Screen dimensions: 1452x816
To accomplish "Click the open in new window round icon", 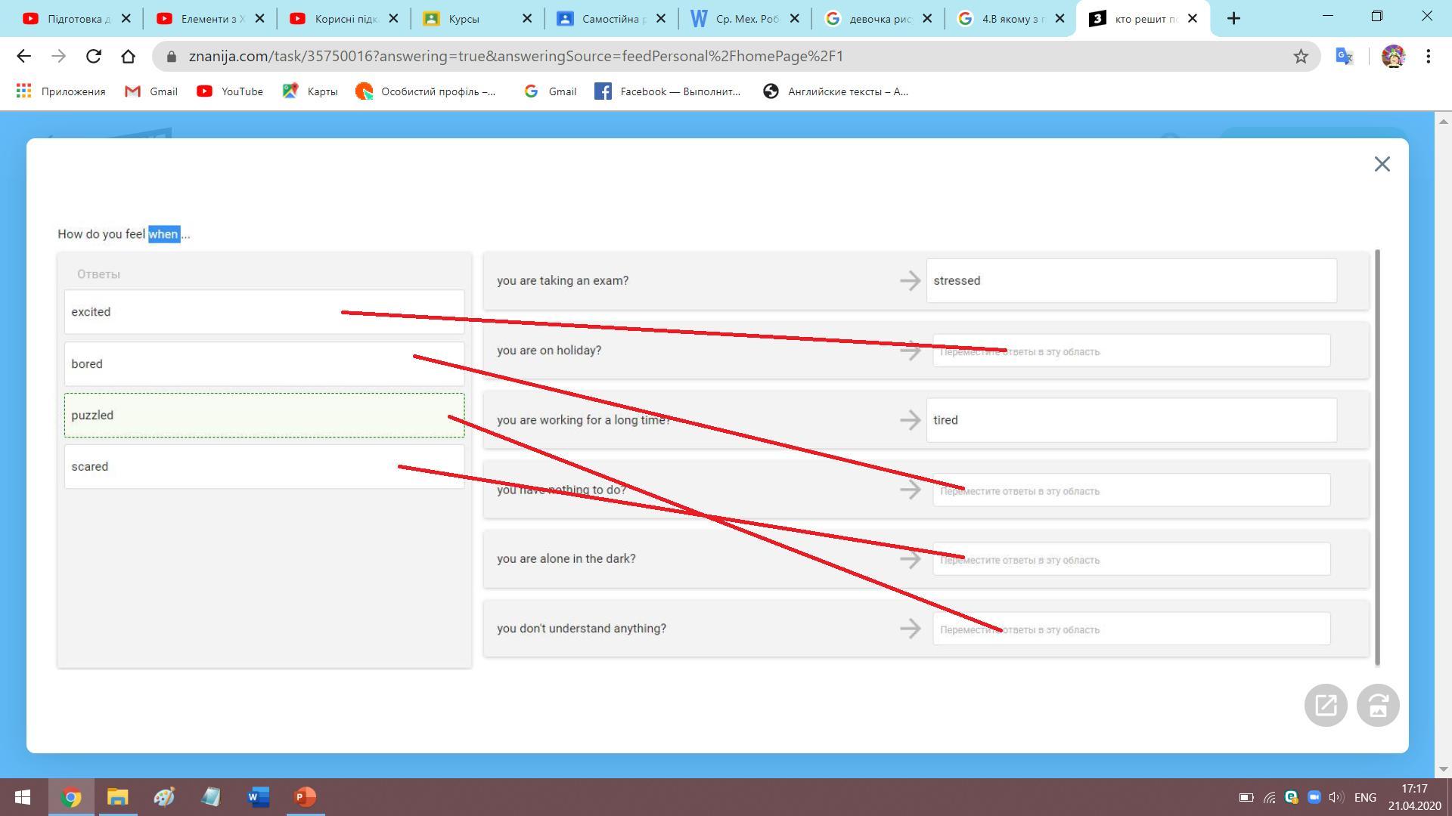I will tap(1325, 706).
